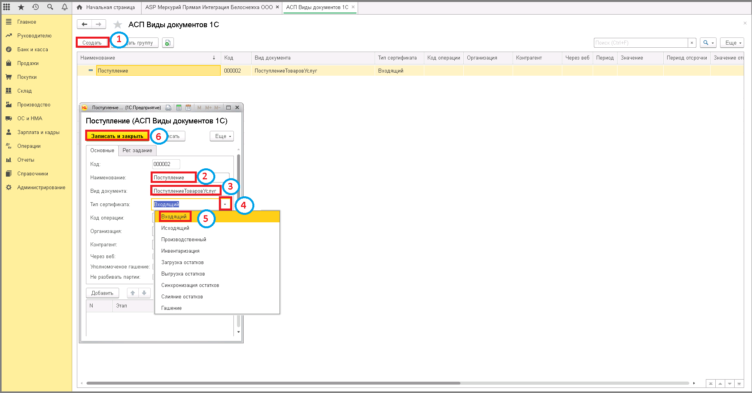Open calendar icon in dialog titlebar
Screen dimensions: 752x393
click(x=188, y=108)
